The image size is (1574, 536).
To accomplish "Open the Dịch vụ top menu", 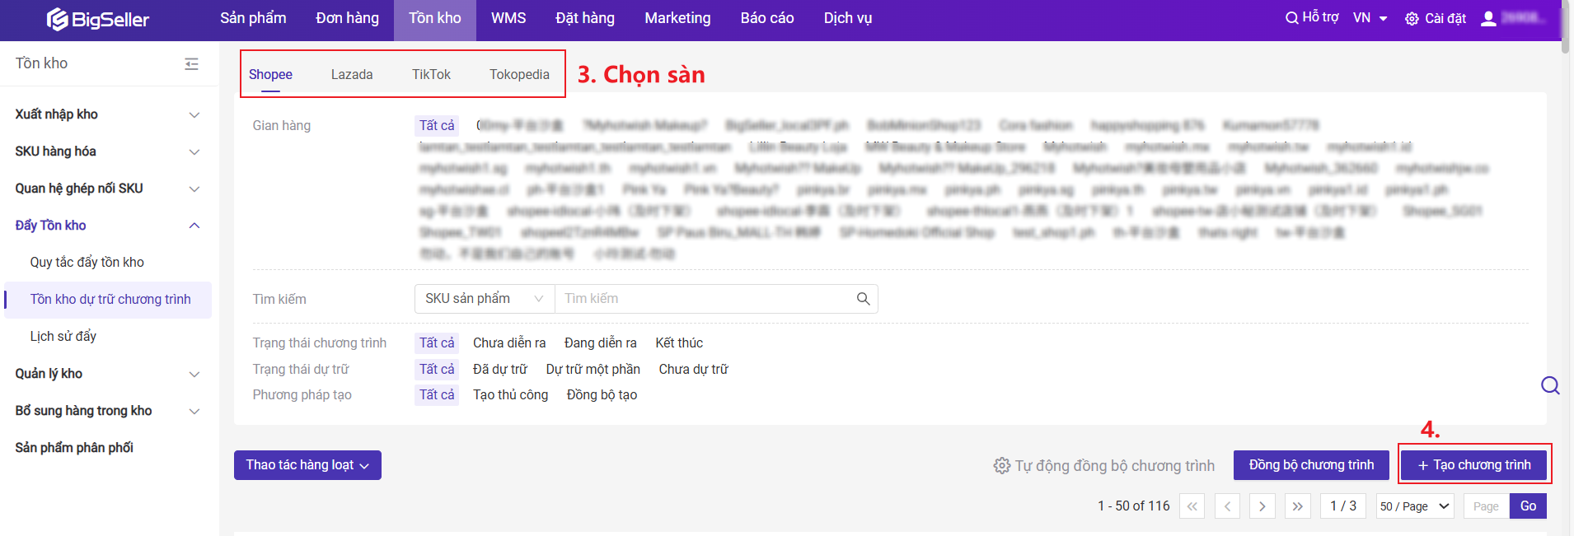I will [848, 18].
